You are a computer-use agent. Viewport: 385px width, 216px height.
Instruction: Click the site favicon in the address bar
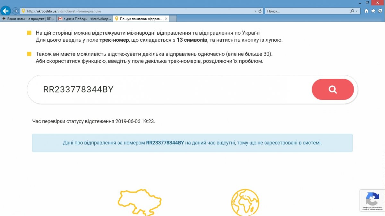click(x=23, y=11)
